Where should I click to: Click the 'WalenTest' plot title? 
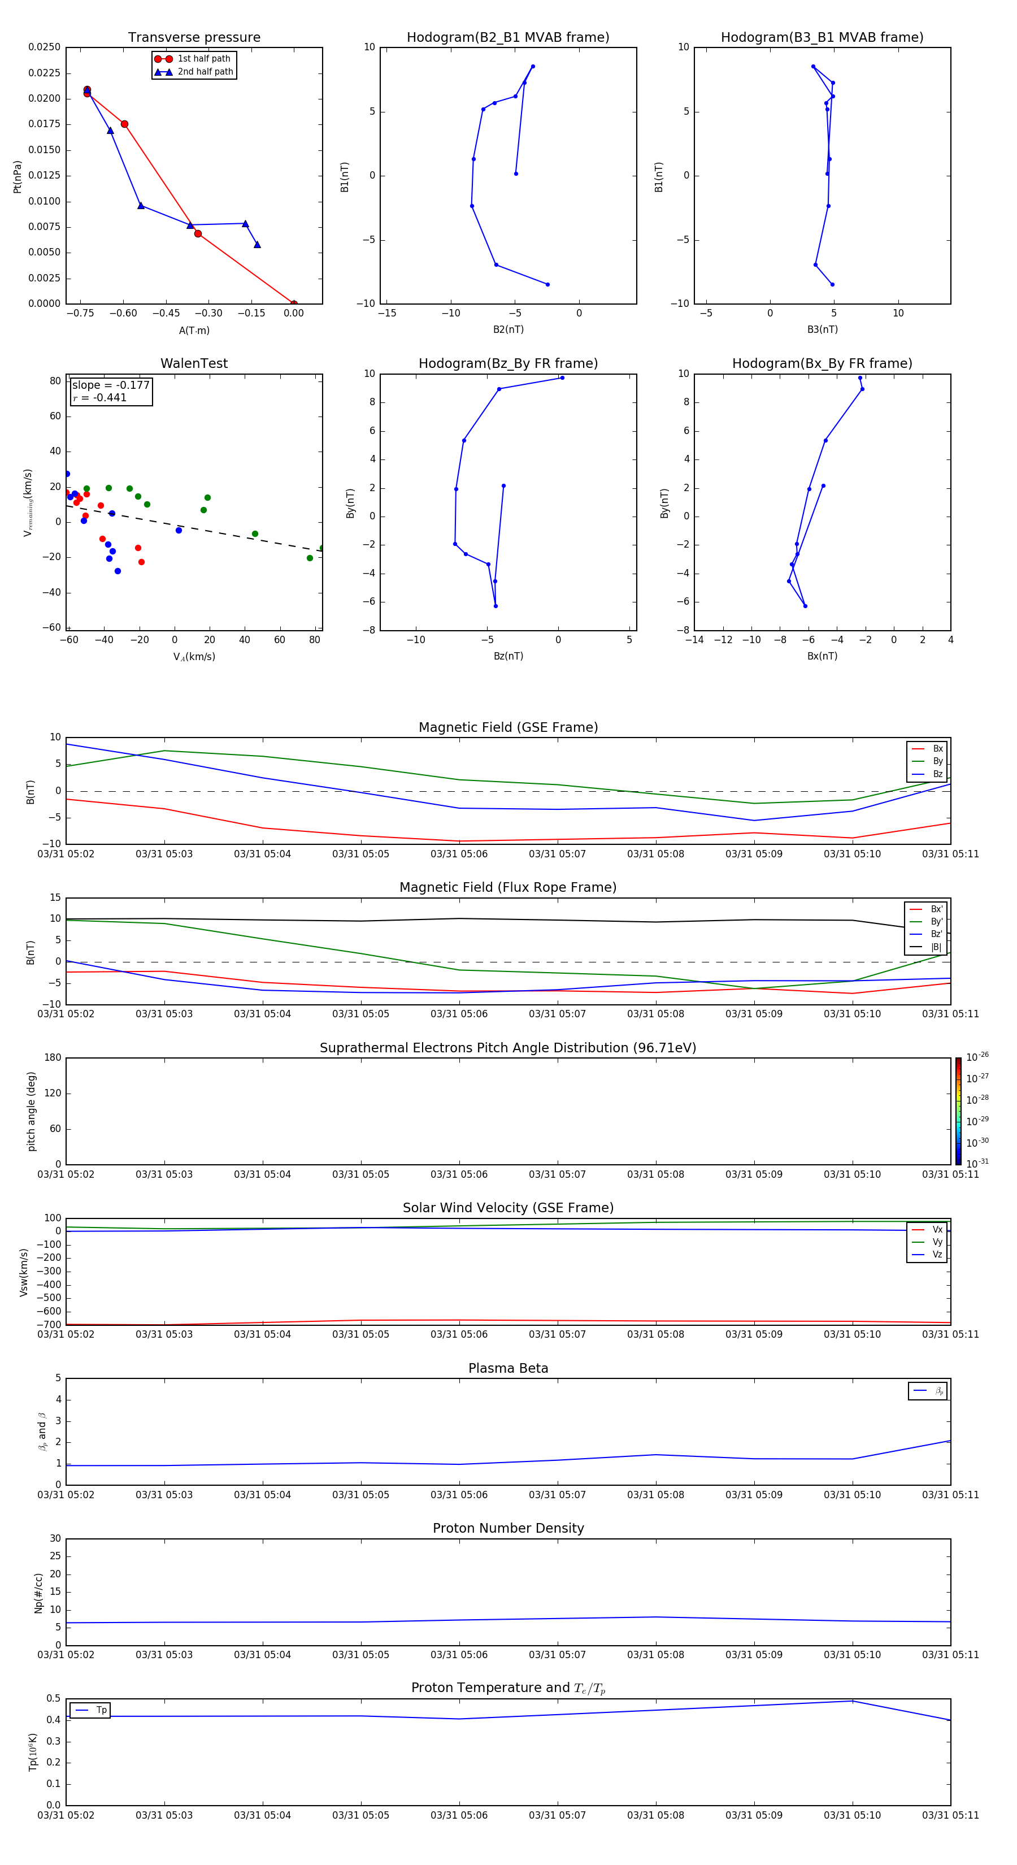click(194, 363)
